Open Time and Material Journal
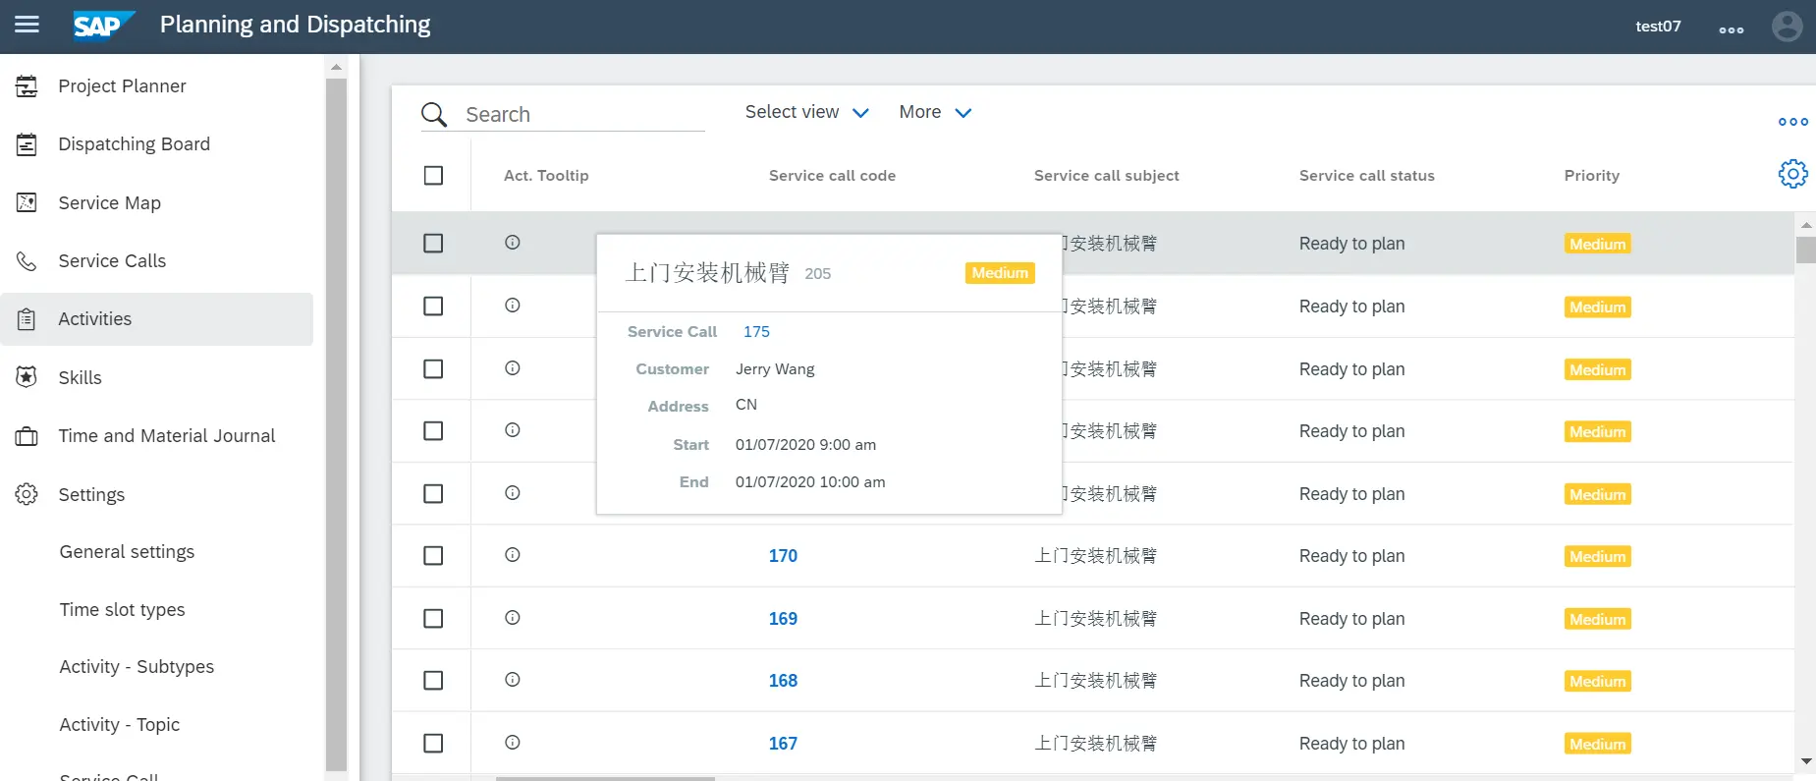 point(167,436)
